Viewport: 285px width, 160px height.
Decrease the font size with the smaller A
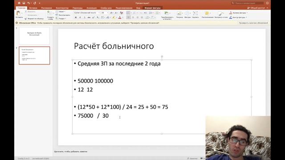pyautogui.click(x=116, y=13)
